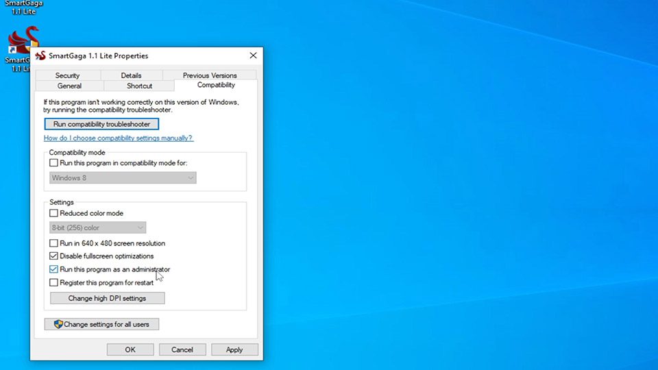658x370 pixels.
Task: Click the Settings group label
Action: (x=62, y=202)
